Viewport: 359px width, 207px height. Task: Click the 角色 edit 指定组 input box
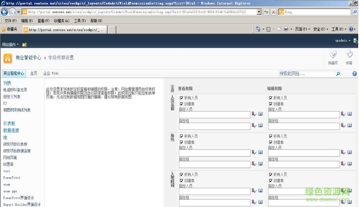click(304, 164)
